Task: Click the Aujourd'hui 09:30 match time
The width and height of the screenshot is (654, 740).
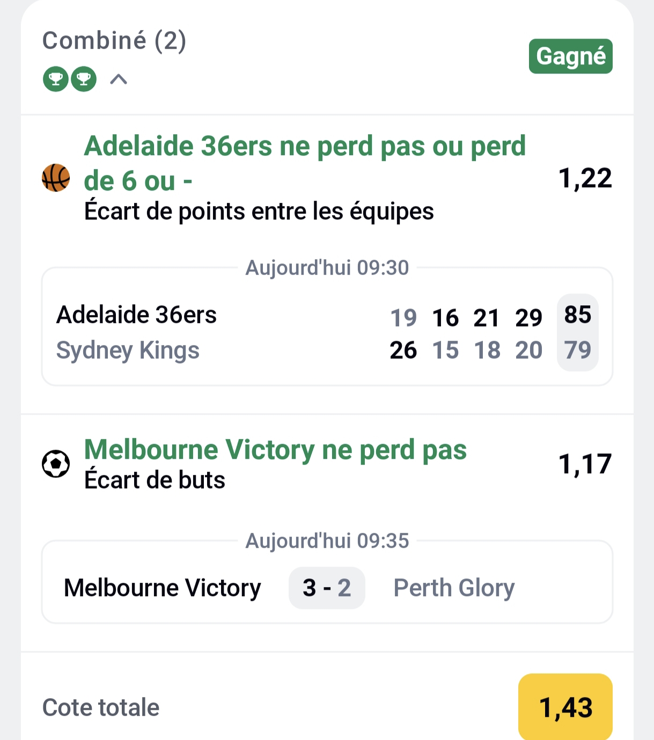Action: [327, 268]
